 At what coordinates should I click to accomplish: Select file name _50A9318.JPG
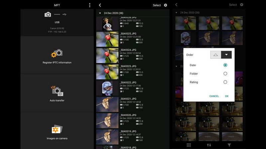coord(128,147)
